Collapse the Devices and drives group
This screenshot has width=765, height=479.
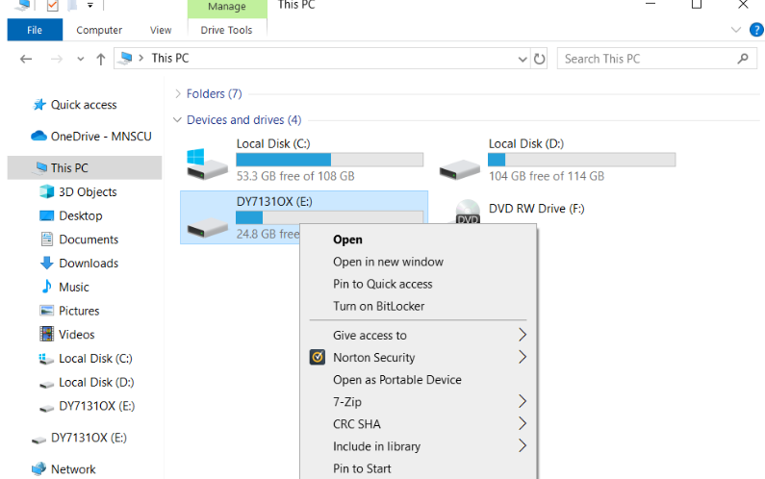[x=177, y=120]
